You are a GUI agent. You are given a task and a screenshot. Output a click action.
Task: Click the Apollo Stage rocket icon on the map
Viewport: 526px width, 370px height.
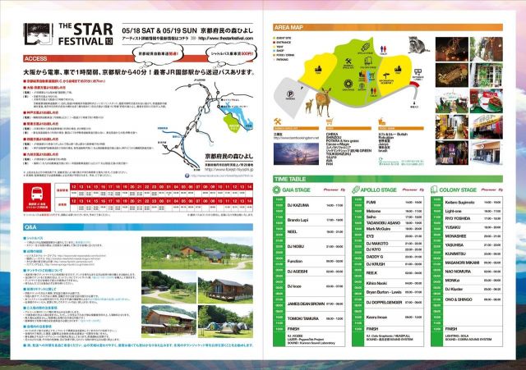click(x=365, y=48)
